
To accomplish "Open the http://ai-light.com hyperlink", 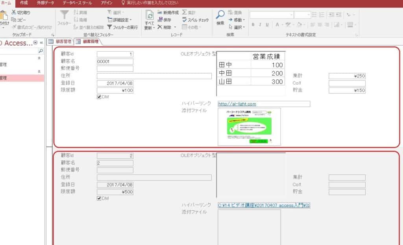I will click(236, 104).
